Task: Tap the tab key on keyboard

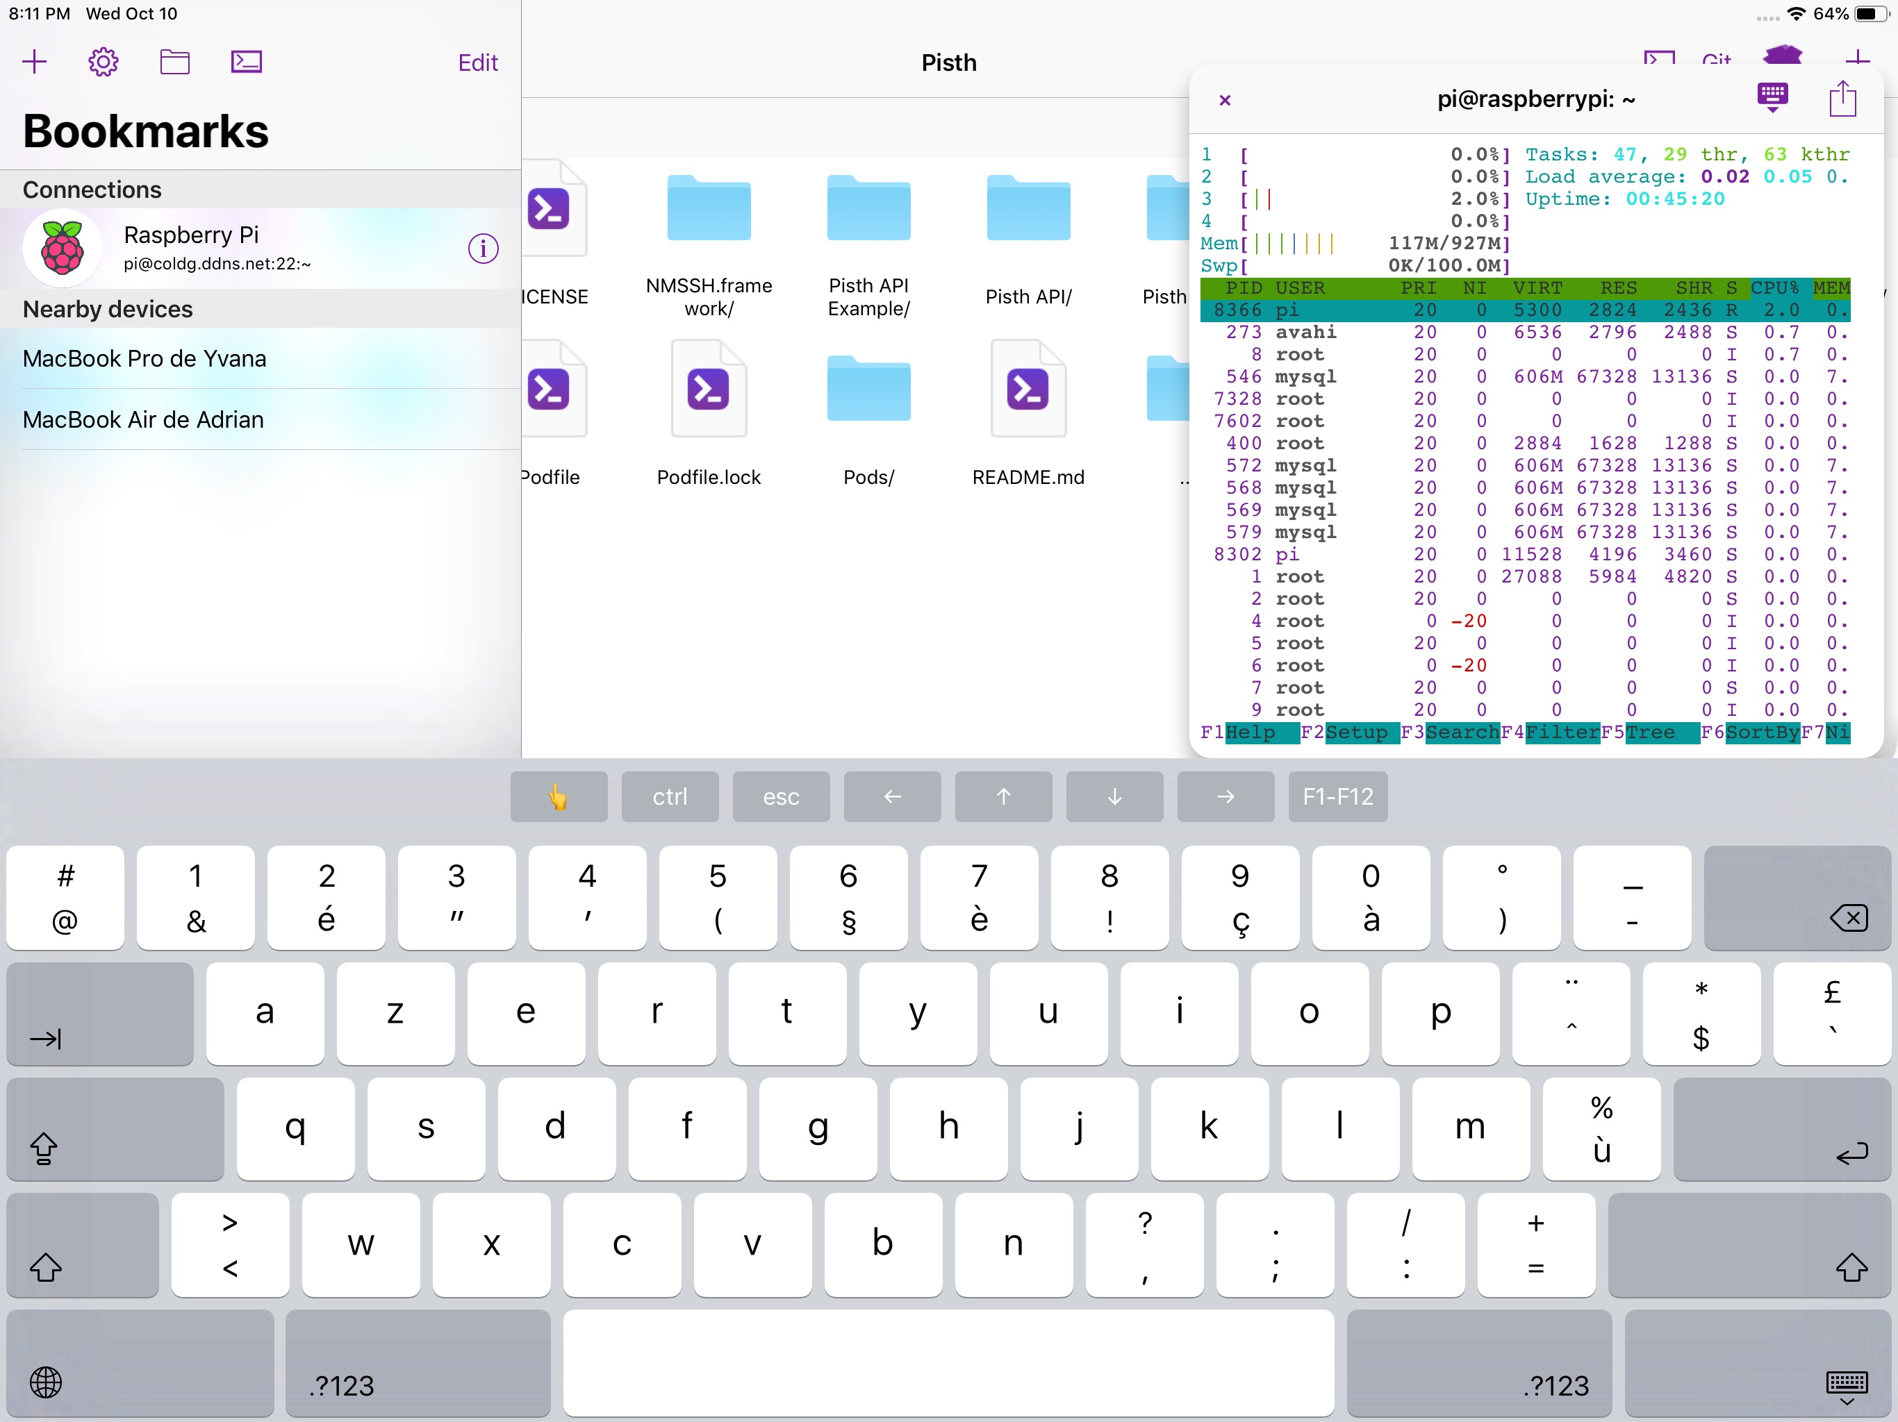Action: pos(99,1014)
